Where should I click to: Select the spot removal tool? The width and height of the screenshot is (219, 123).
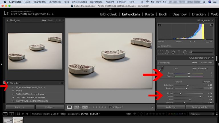167,52
